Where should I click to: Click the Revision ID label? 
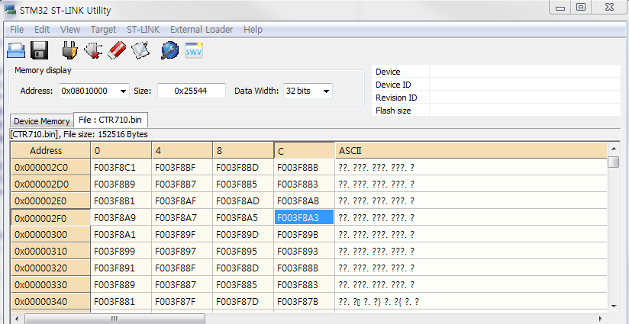(396, 98)
